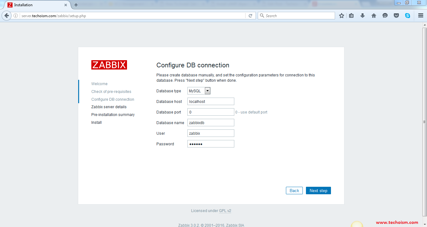
Task: Click the site information icon in address bar
Action: pos(16,16)
